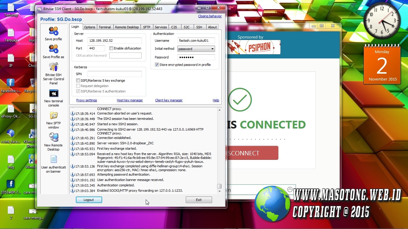Click 'Server version: SSH-2.0-dropbear_ZXC' log entry
Screen dimensions: 408x229
click(x=125, y=143)
